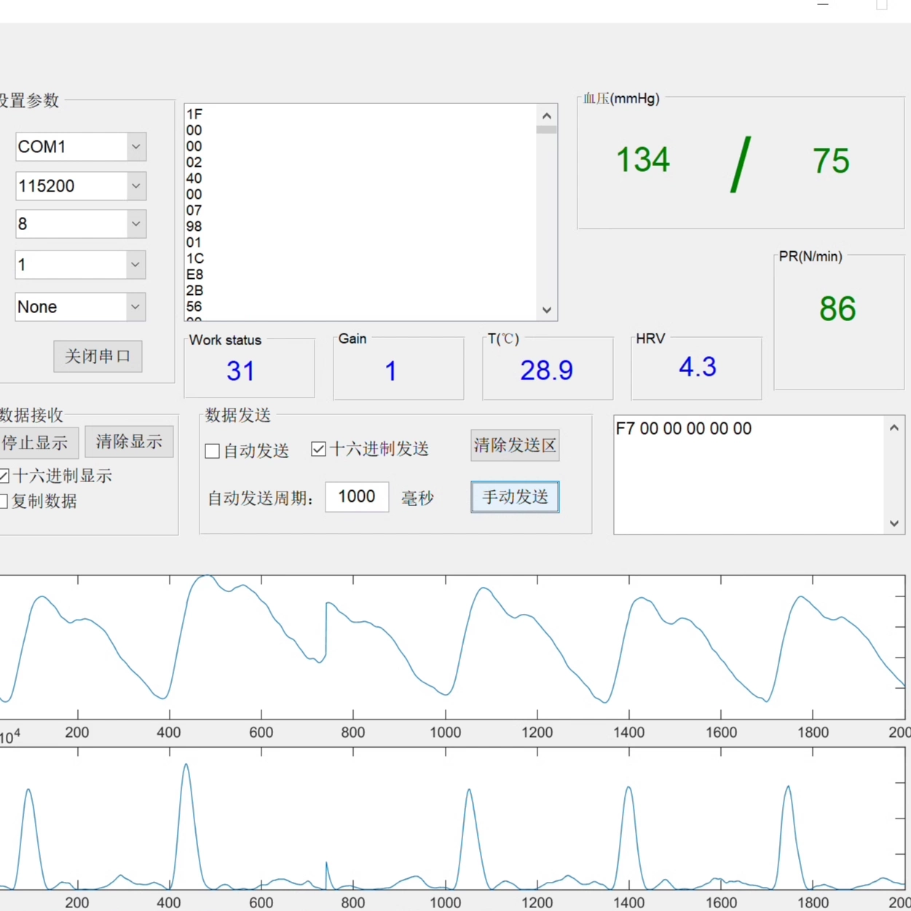Click the 关闭串口 button

pyautogui.click(x=98, y=357)
